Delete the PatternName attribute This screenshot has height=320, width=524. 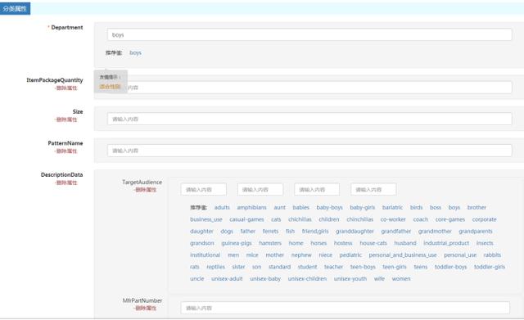(65, 151)
